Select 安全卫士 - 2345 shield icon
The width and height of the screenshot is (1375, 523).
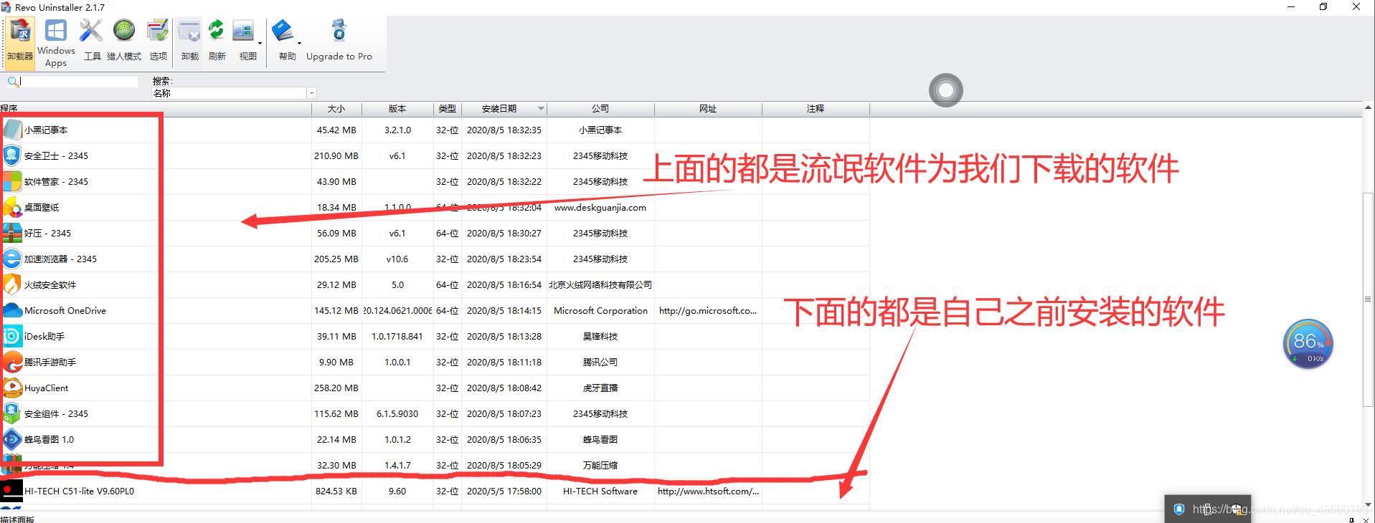[12, 156]
